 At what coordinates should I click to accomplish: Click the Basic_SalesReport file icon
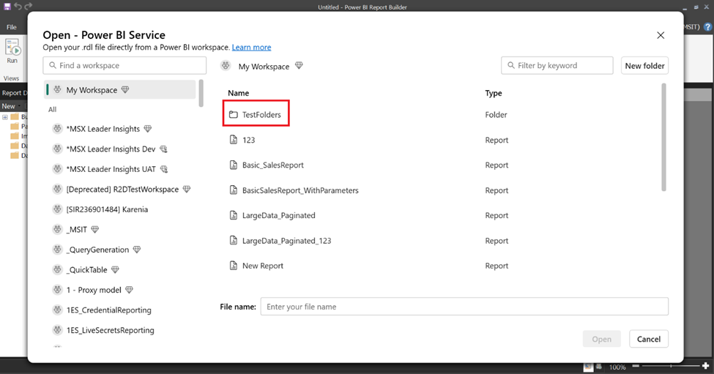pyautogui.click(x=233, y=165)
